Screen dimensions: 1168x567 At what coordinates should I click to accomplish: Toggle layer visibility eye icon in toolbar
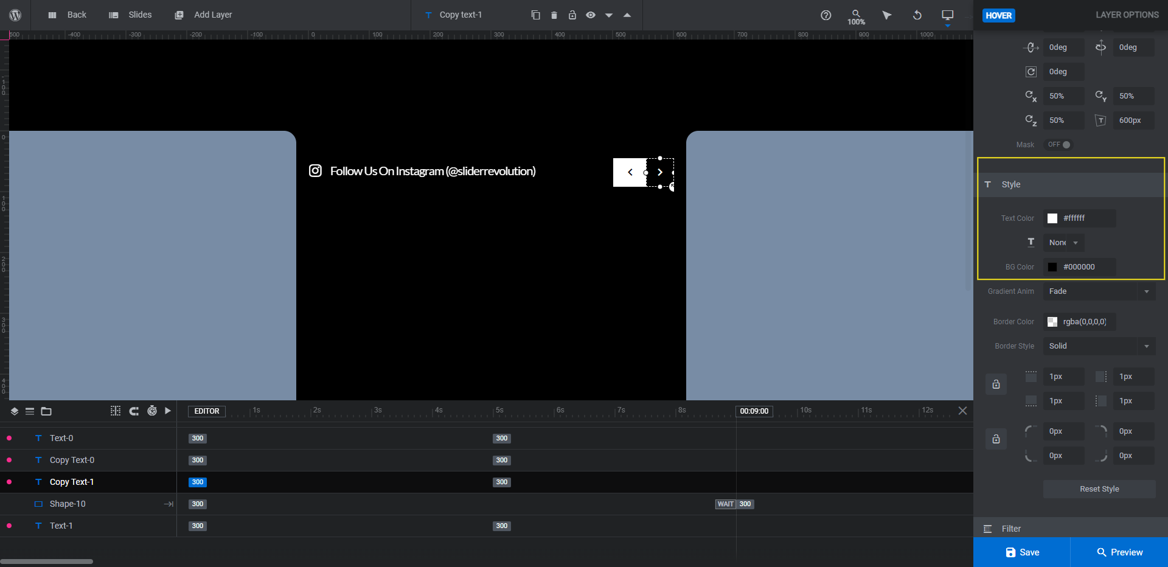590,15
